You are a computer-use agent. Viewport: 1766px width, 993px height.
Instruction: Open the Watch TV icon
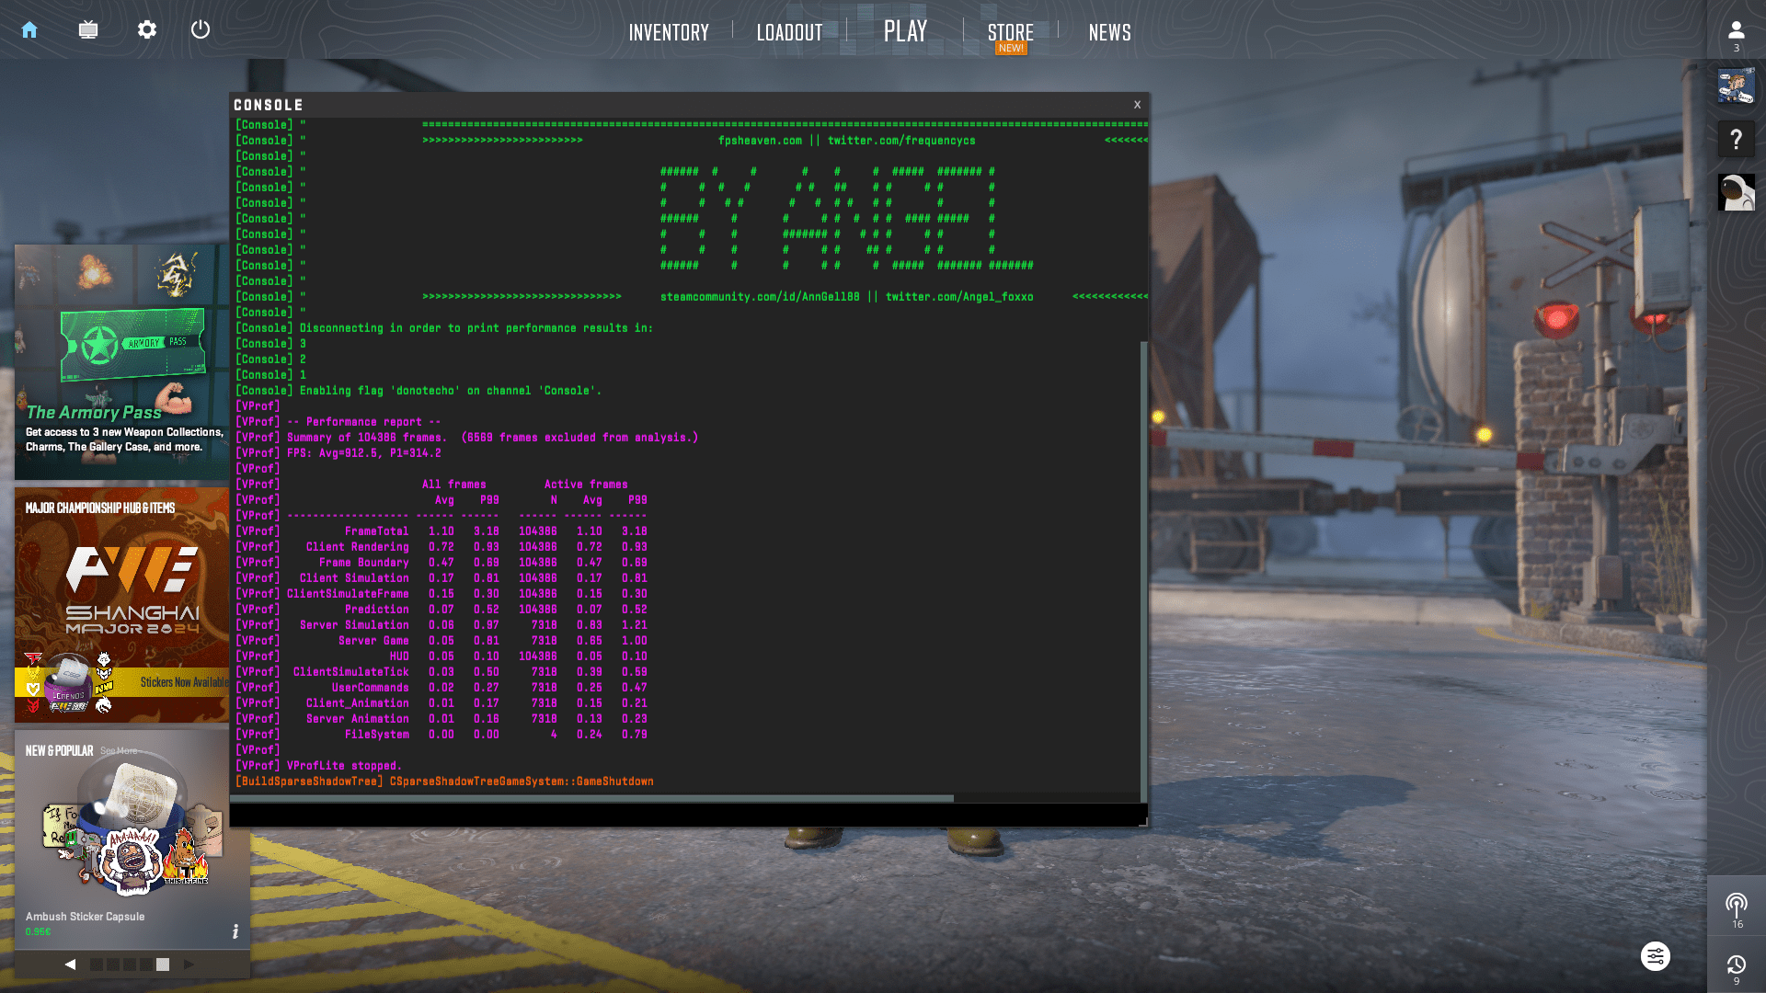click(88, 30)
